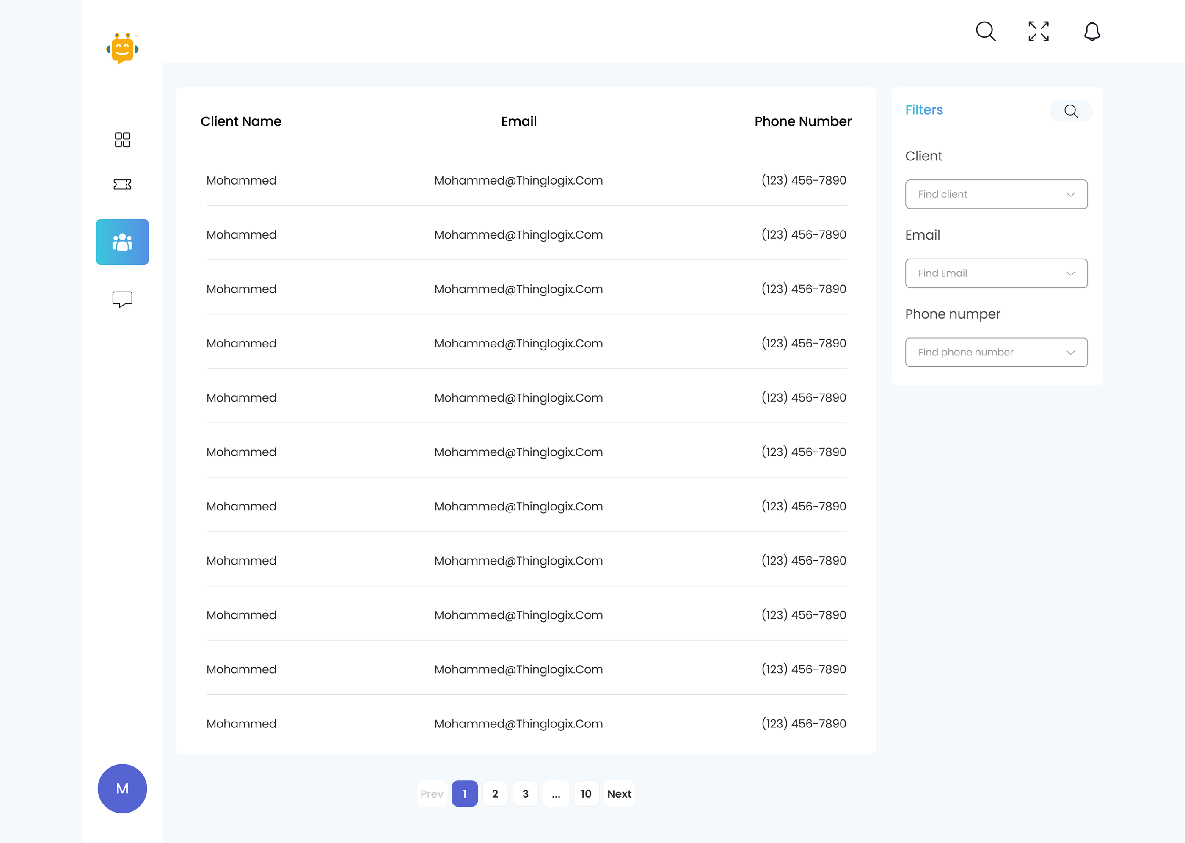Expand the Find Email dropdown
The height and width of the screenshot is (843, 1185).
pos(995,273)
